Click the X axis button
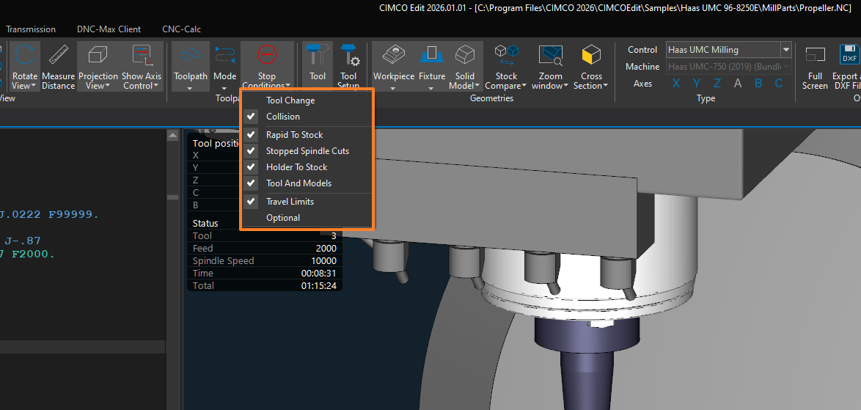Screen dimensions: 861x410 click(x=676, y=84)
